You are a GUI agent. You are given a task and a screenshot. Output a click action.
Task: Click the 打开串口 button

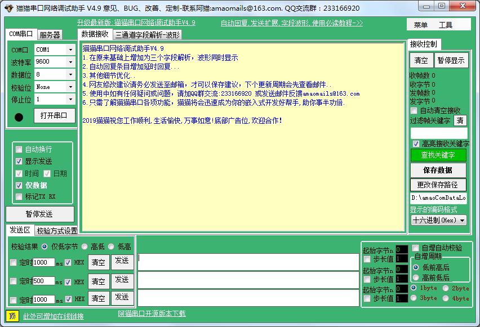click(x=54, y=115)
